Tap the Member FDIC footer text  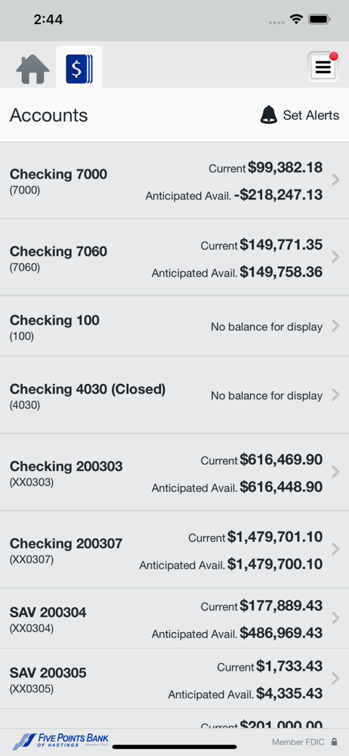(x=298, y=742)
